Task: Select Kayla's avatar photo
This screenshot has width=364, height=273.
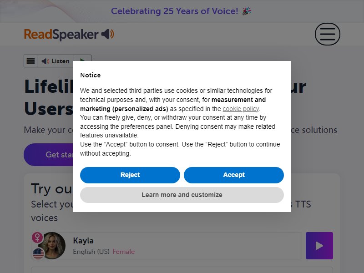Action: click(52, 246)
